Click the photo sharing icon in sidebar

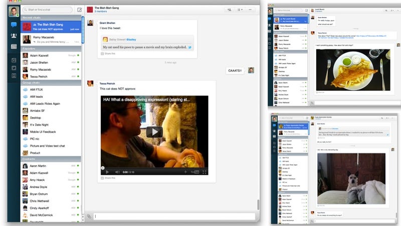click(14, 76)
